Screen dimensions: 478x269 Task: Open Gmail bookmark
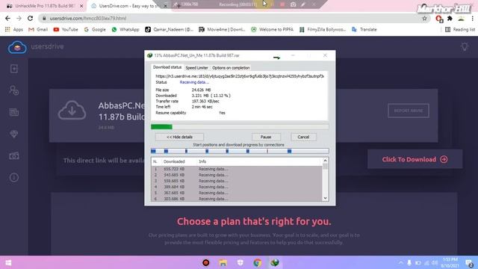(38, 30)
